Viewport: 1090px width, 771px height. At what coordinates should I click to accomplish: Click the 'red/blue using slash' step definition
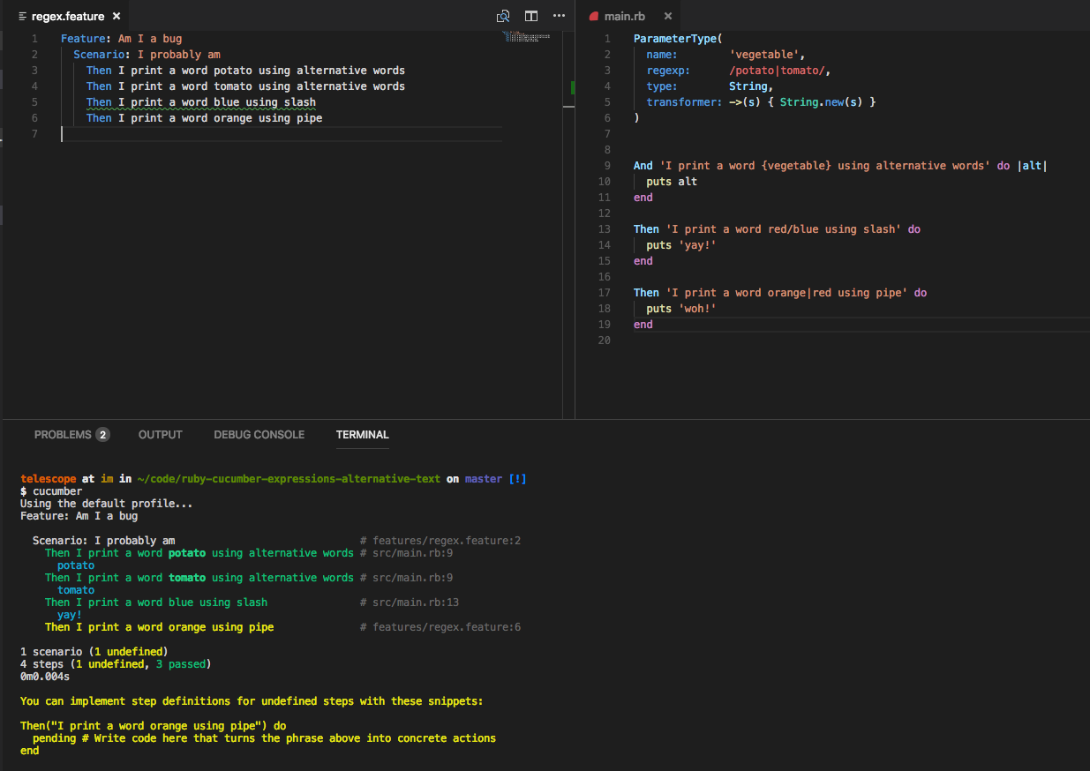coord(777,229)
